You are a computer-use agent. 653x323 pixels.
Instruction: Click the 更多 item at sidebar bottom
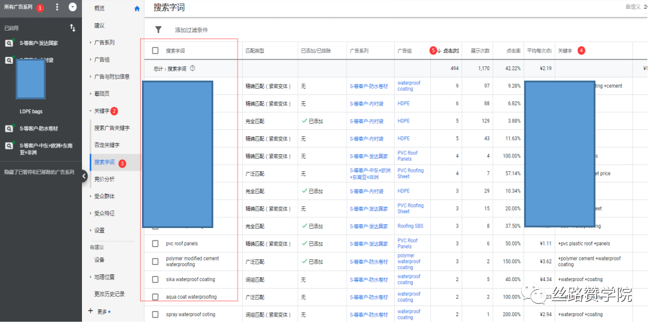coord(103,311)
